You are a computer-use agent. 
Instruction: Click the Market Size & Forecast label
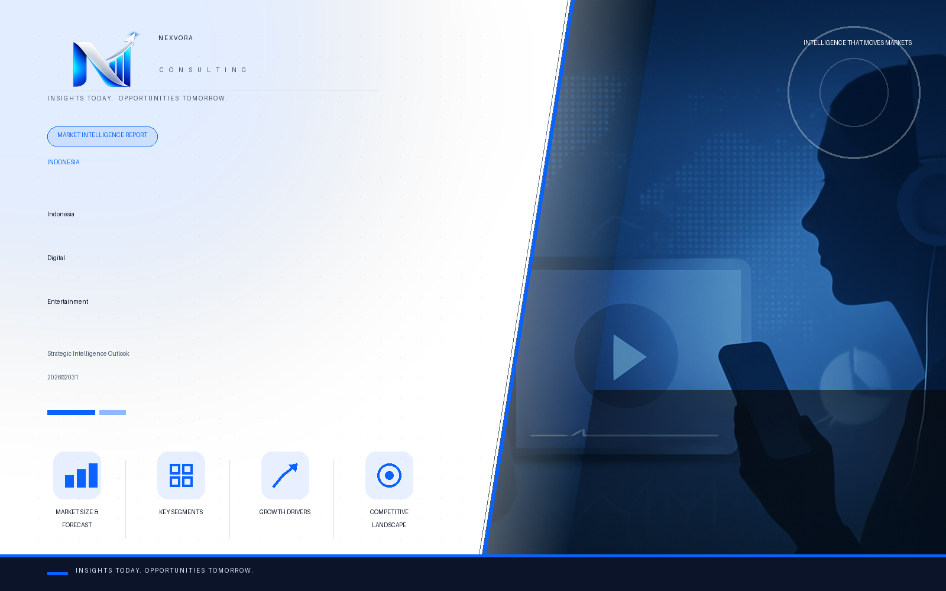77,518
